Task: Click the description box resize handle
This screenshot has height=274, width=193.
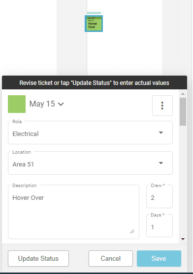Action: click(x=132, y=231)
